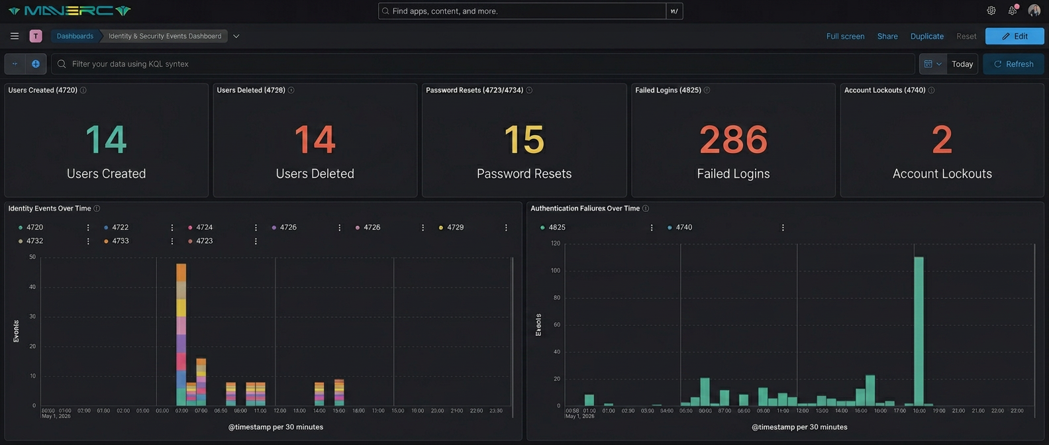Open the Today date range picker
The width and height of the screenshot is (1049, 445).
tap(962, 64)
